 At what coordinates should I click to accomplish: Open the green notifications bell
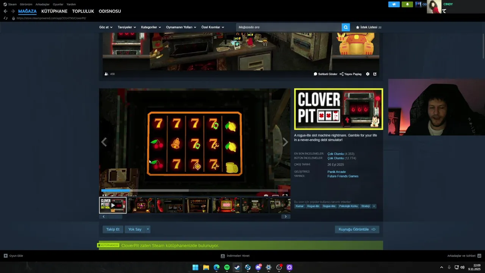click(x=407, y=4)
